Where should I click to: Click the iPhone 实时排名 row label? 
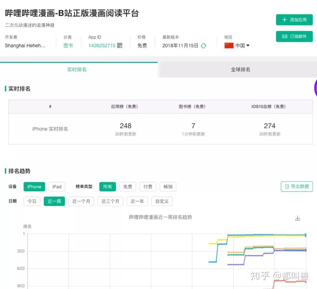[x=50, y=129]
